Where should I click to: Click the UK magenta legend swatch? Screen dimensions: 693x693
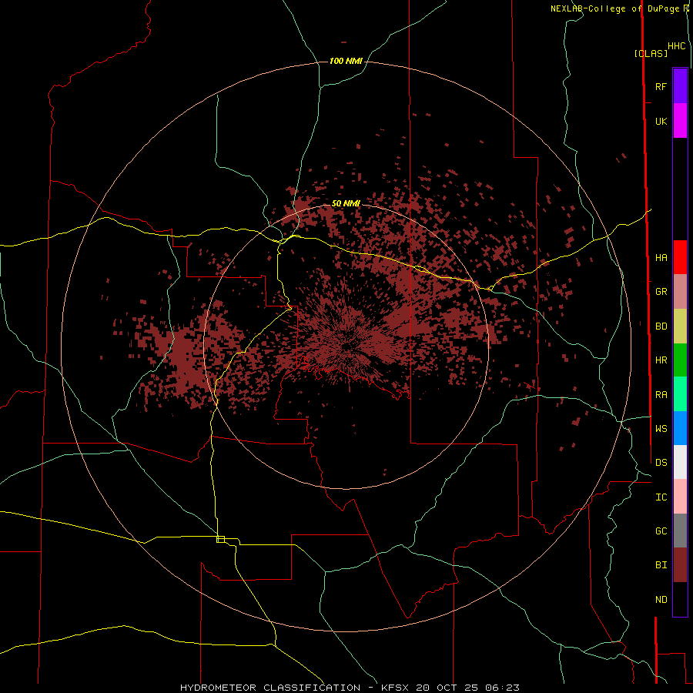680,121
